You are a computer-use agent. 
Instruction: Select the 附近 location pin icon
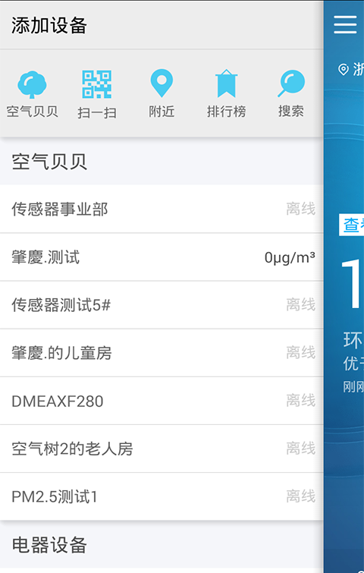[162, 83]
